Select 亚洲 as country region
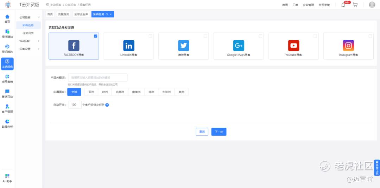380x188 pixels. click(x=91, y=92)
